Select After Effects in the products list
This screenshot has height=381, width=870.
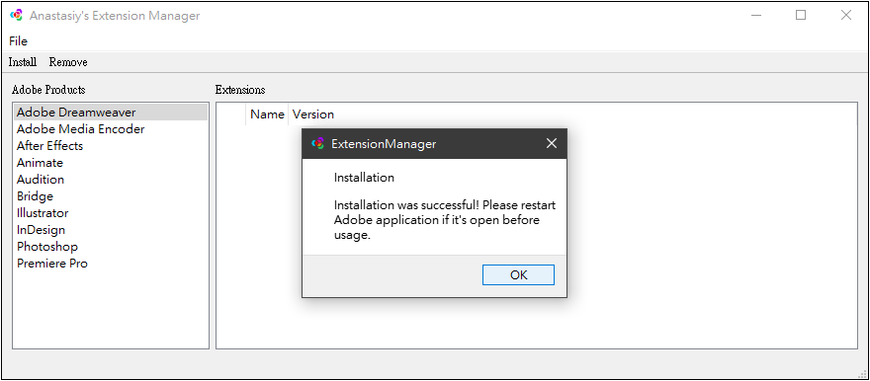click(x=111, y=146)
